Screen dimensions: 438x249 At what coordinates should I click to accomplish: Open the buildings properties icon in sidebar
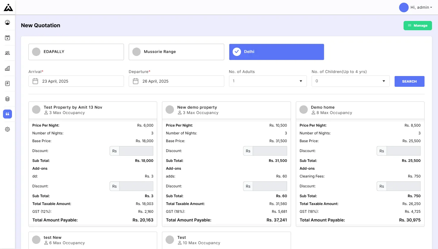[7, 68]
